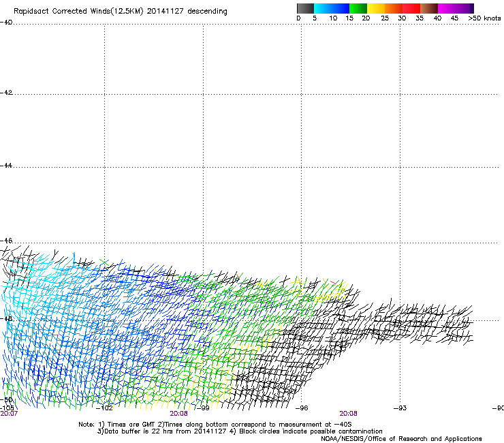The width and height of the screenshot is (504, 443).
Task: Click the latitude label -40
Action: (6, 22)
